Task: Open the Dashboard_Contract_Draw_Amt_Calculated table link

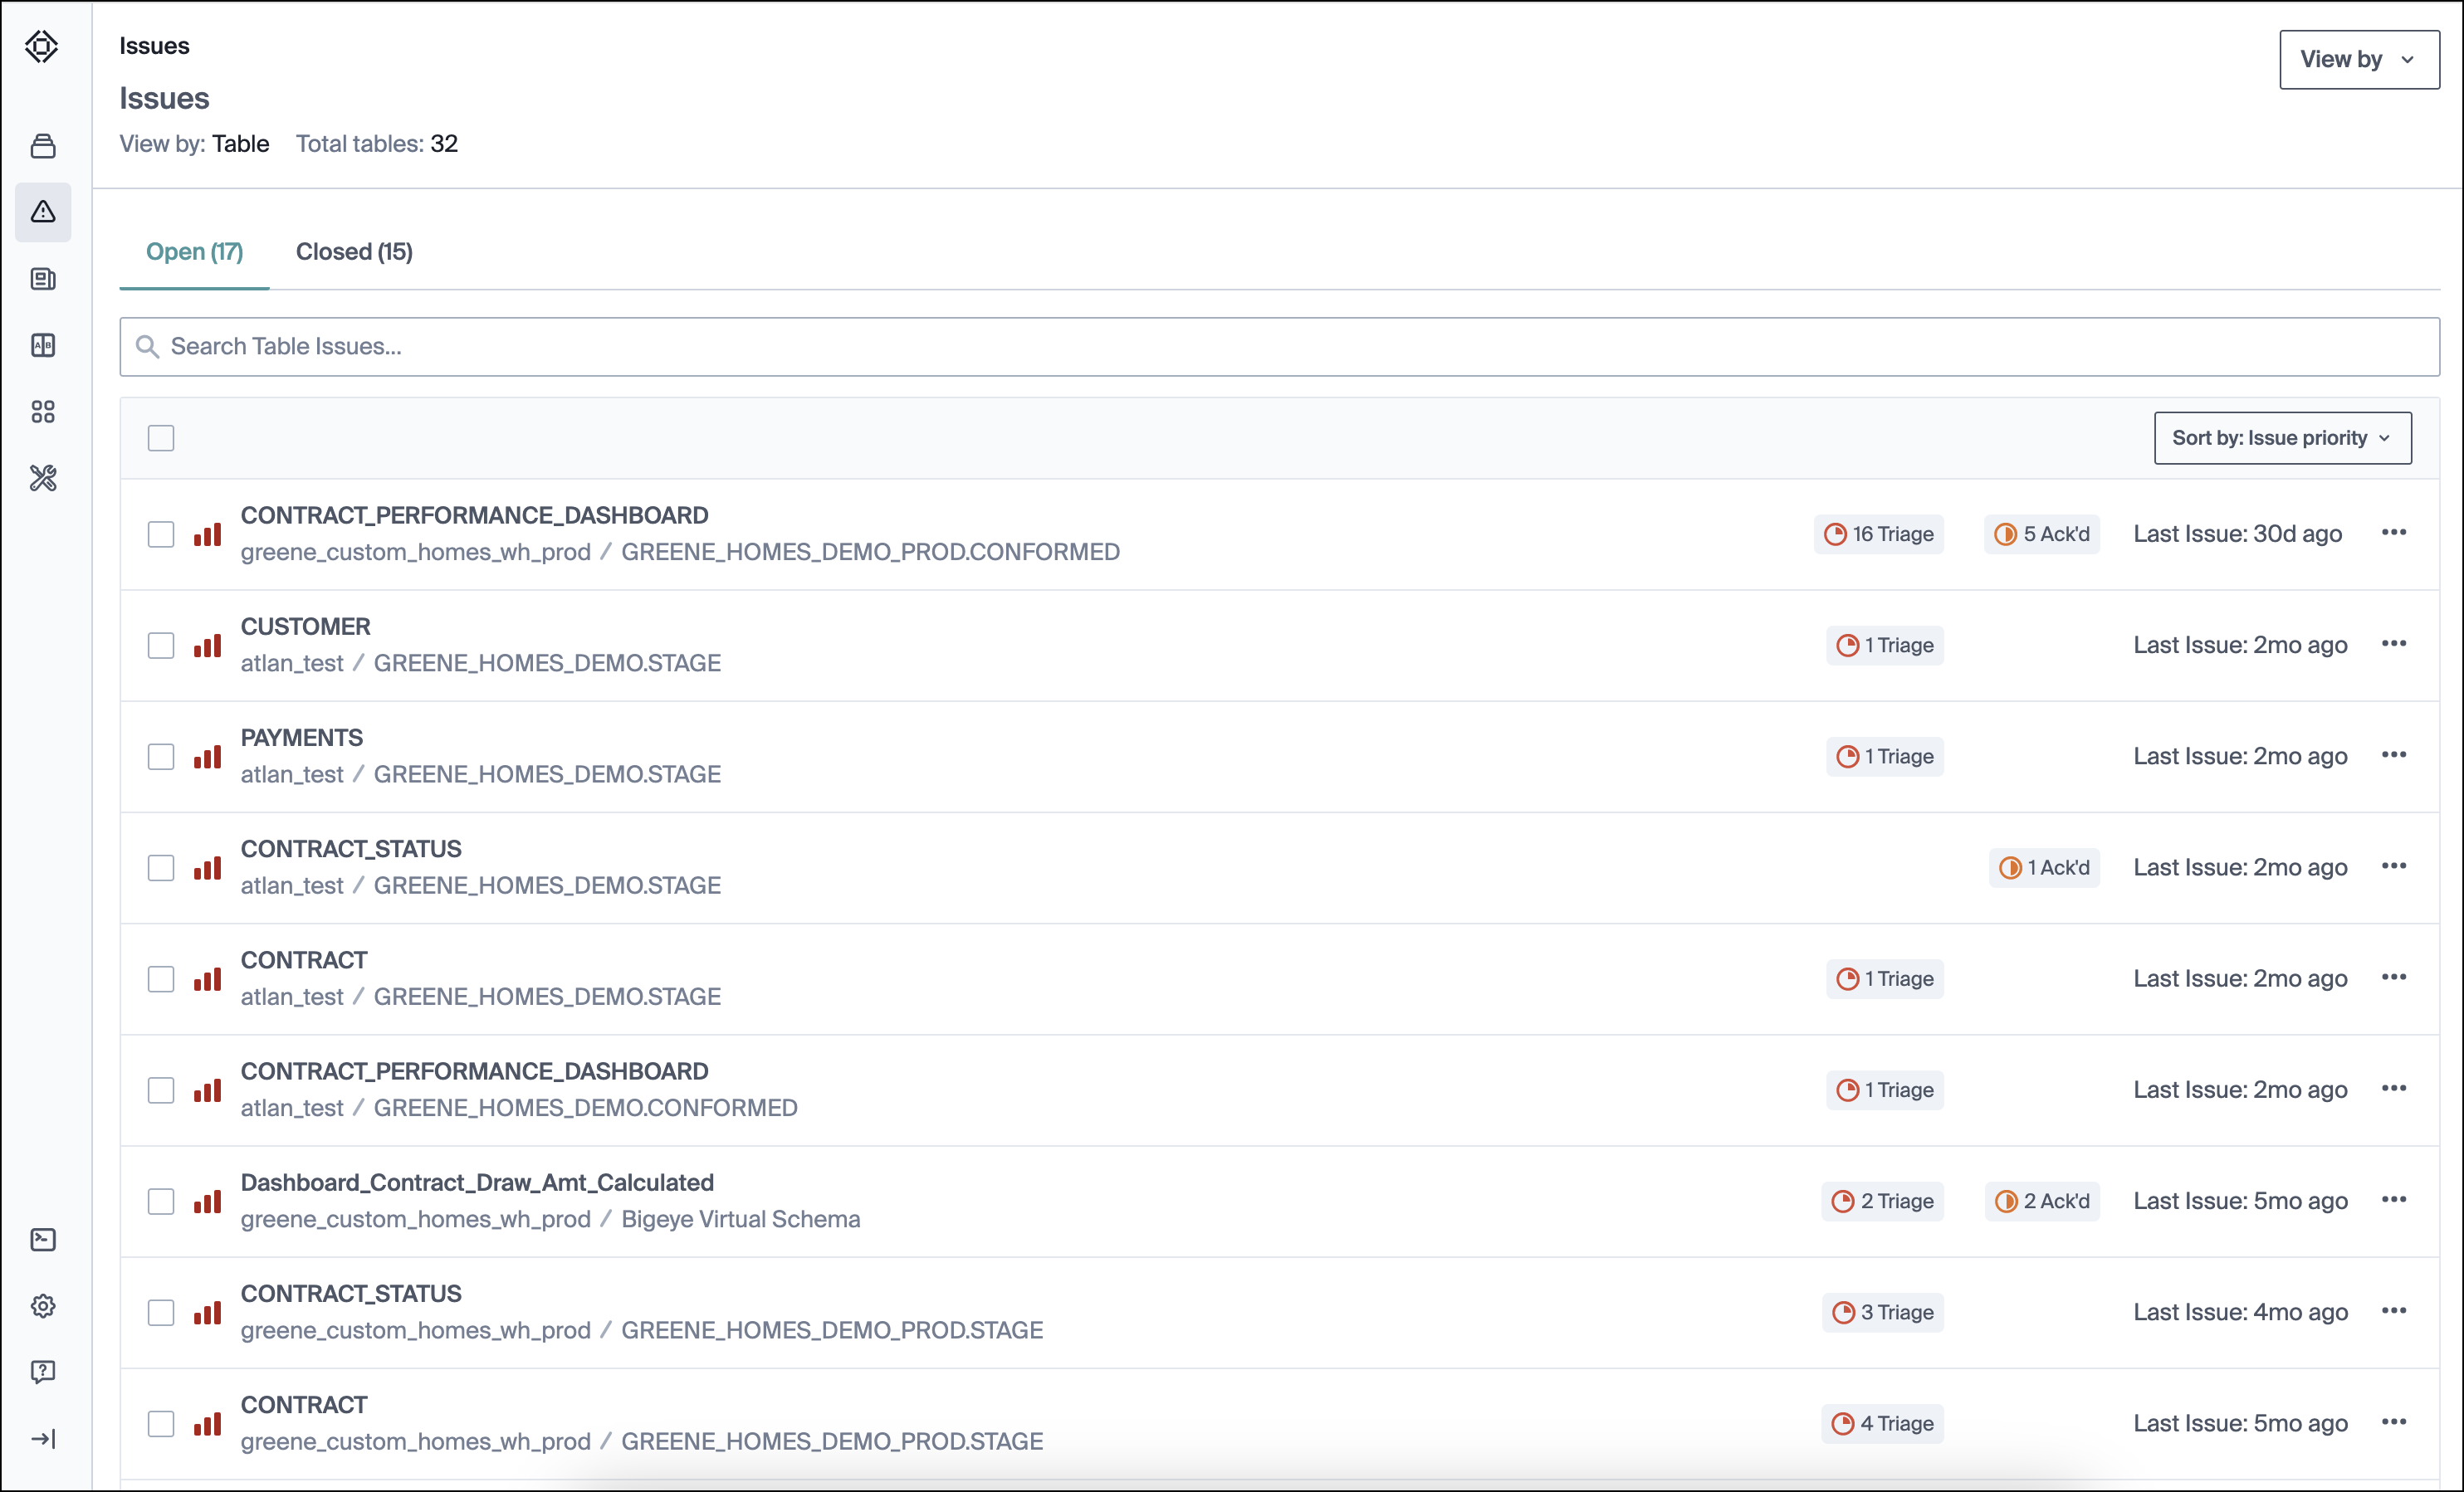Action: [477, 1182]
